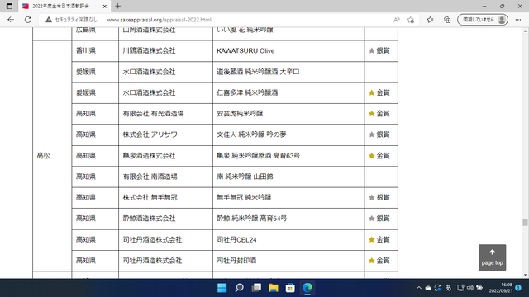Click the 酔鯨 純米吟醸 高育54号 cell
This screenshot has height=297, width=529.
[288, 219]
